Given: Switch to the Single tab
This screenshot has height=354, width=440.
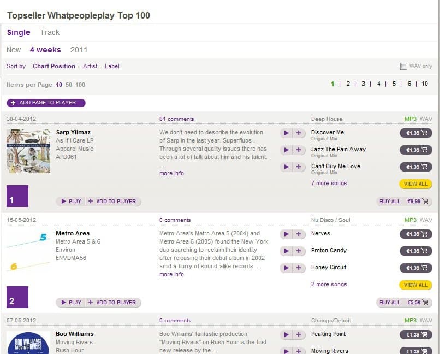Looking at the screenshot, I should [19, 32].
